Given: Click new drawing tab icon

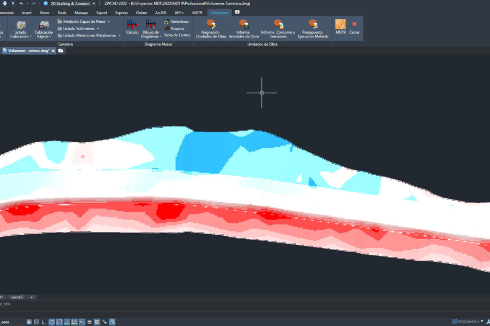Looking at the screenshot, I should [x=60, y=51].
